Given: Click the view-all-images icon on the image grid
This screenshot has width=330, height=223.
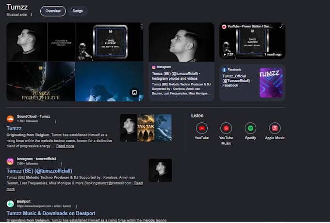Looking at the screenshot, I should click(x=134, y=92).
